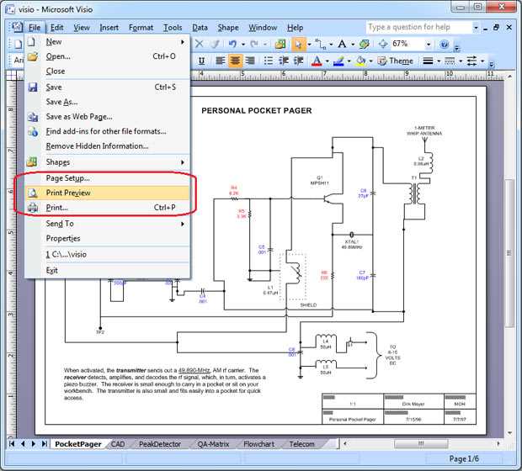This screenshot has width=522, height=471.
Task: Choose Exit in the File menu
Action: click(x=107, y=270)
